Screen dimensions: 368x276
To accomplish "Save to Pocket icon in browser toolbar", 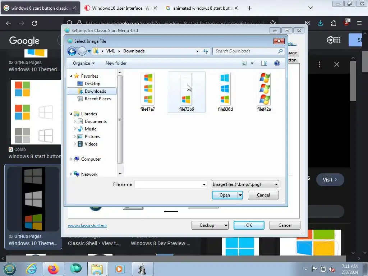I will click(308, 23).
